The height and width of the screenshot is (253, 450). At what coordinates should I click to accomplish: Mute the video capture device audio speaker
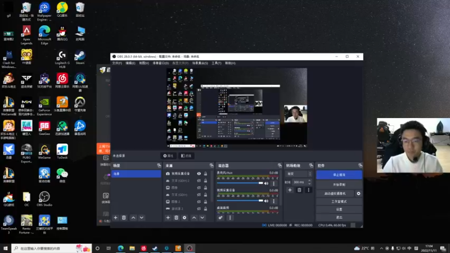click(266, 201)
